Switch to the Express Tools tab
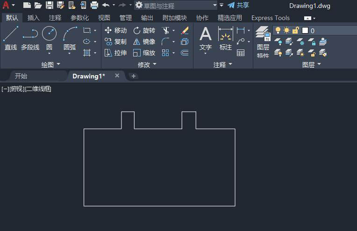The image size is (357, 231). tap(271, 18)
